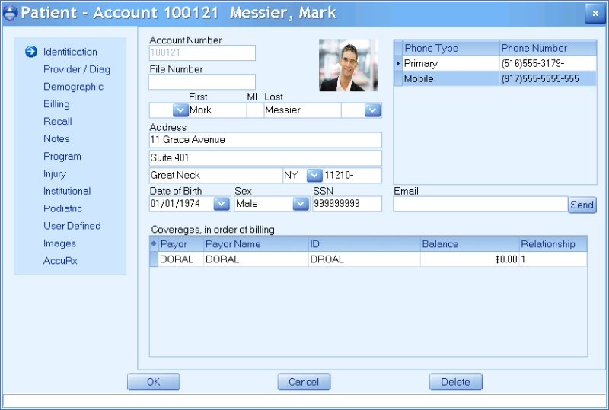Click the Email input field
609x410 pixels.
coord(480,204)
